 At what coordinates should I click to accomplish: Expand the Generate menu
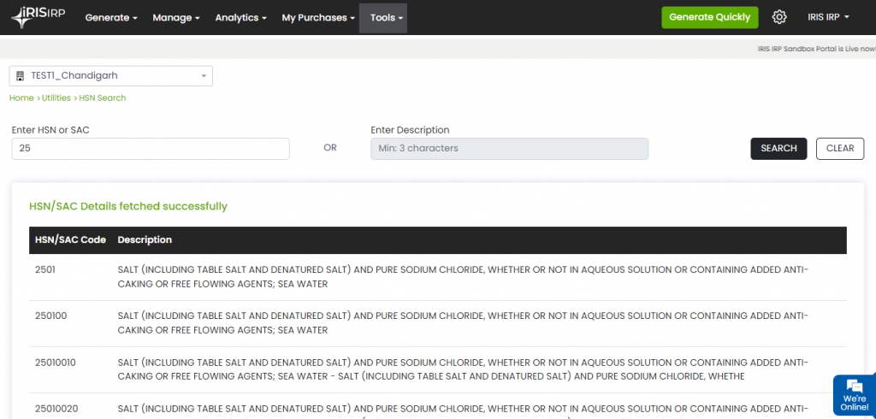[111, 18]
